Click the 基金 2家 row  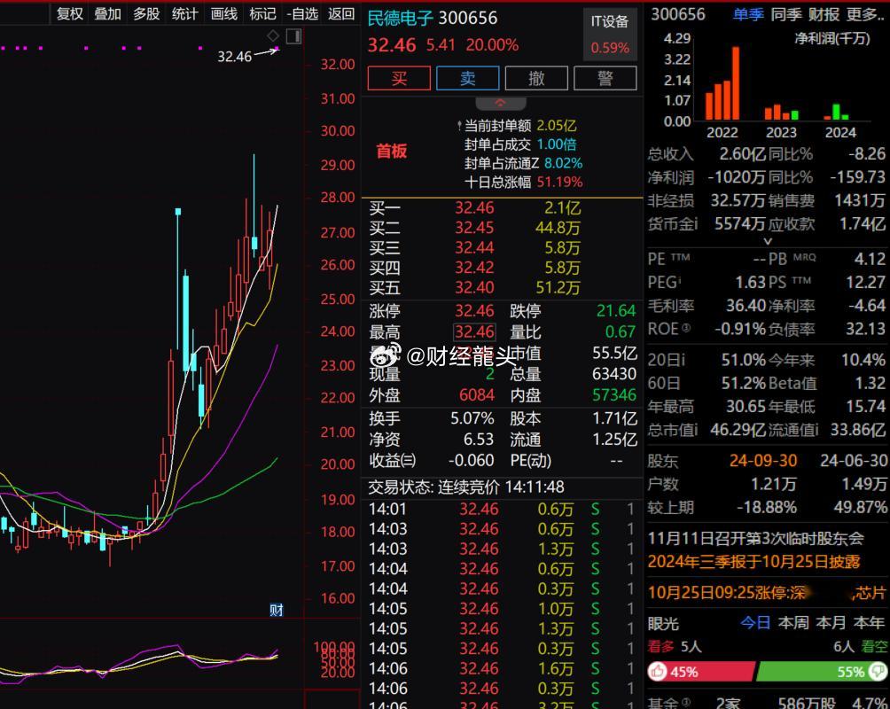pos(767,704)
